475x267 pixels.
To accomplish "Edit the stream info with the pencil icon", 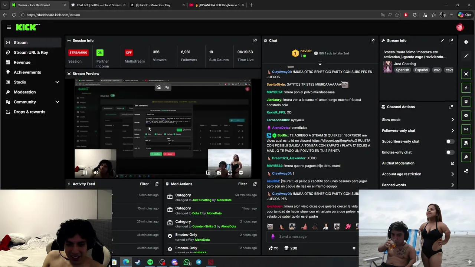I will point(442,40).
